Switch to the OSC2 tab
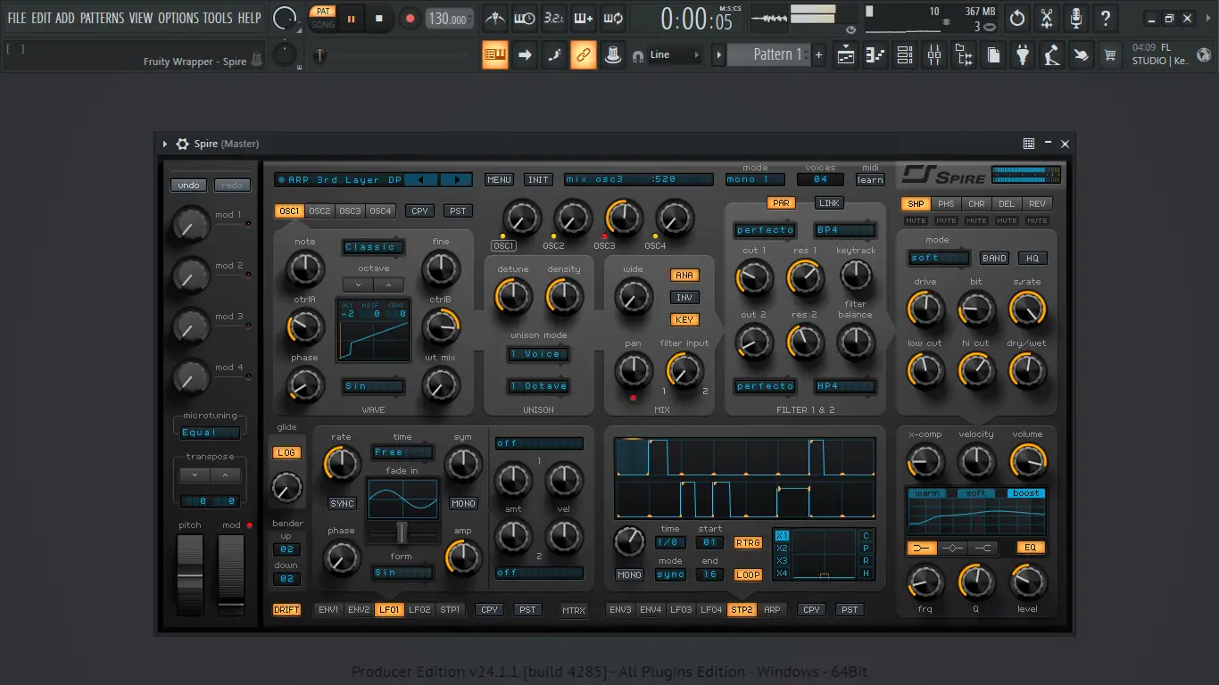The image size is (1219, 685). pos(319,211)
